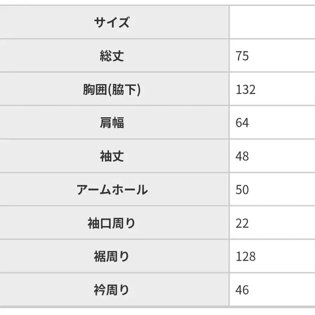Select the 総丈 row label
This screenshot has height=315, width=315.
(x=112, y=56)
